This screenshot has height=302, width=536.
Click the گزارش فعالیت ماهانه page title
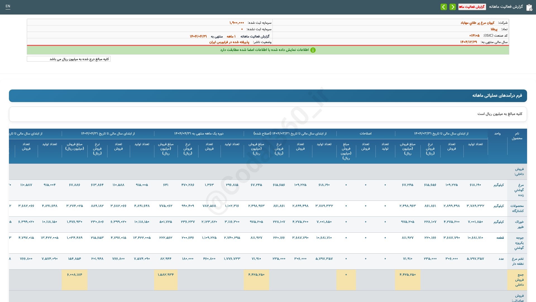coord(506,6)
